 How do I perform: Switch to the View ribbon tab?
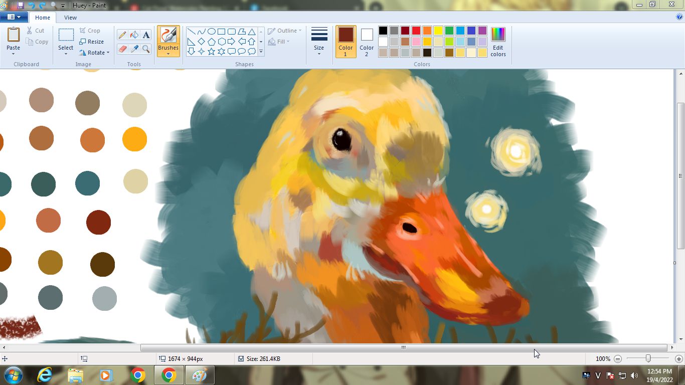70,18
